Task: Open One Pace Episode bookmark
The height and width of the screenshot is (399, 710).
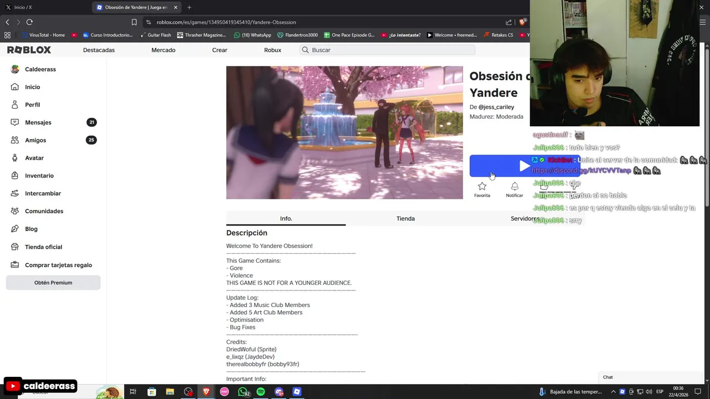Action: coord(349,35)
